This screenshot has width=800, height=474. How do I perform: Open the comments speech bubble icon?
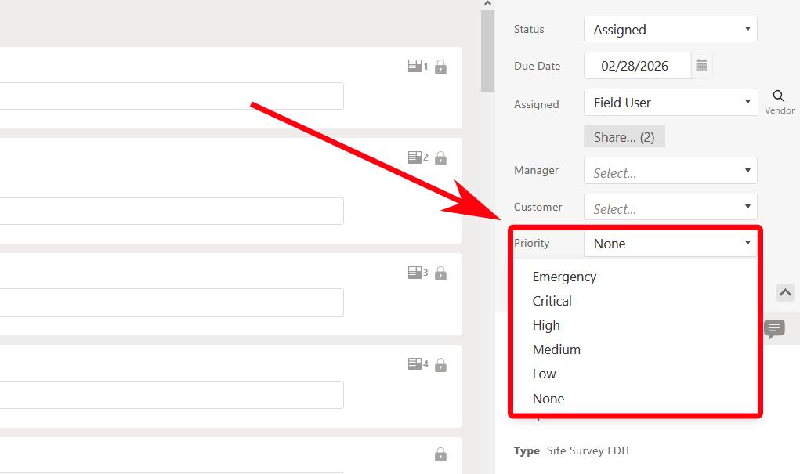pos(774,329)
